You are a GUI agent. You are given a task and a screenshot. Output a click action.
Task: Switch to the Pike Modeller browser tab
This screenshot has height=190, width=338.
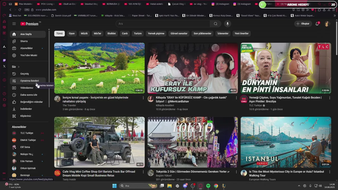24,4
